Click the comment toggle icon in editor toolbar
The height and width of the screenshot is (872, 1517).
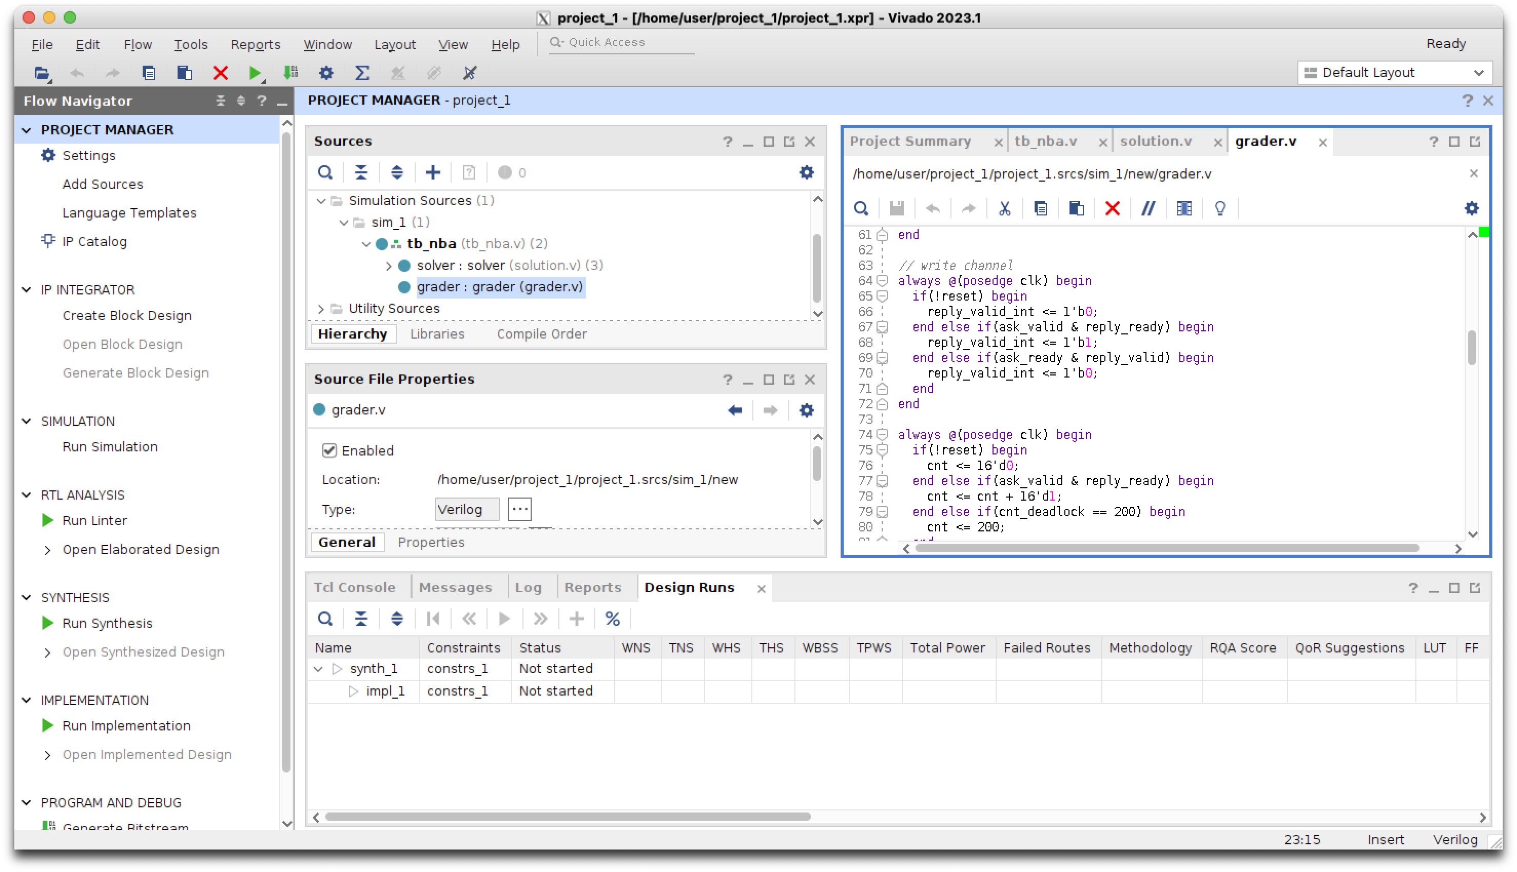1148,208
